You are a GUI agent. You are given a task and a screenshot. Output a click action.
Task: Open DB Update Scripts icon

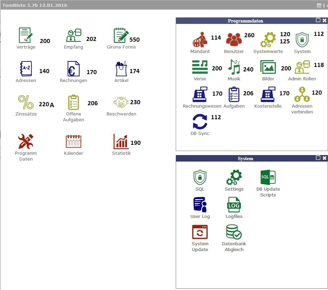coord(268,178)
